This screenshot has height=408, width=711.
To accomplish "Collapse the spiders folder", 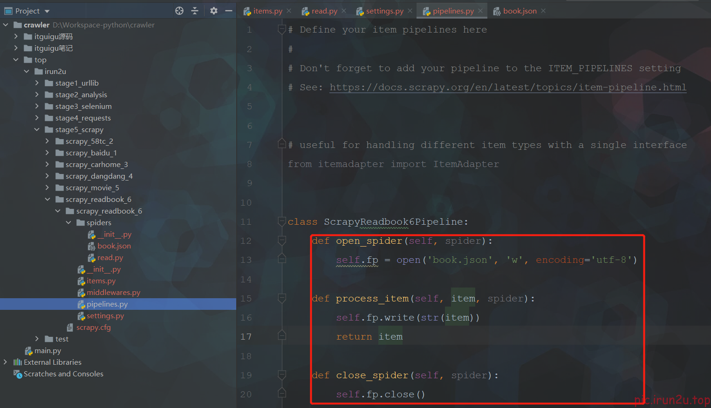I will tap(68, 222).
